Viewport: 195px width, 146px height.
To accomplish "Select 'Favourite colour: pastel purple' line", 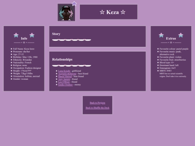I will pyautogui.click(x=174, y=49).
